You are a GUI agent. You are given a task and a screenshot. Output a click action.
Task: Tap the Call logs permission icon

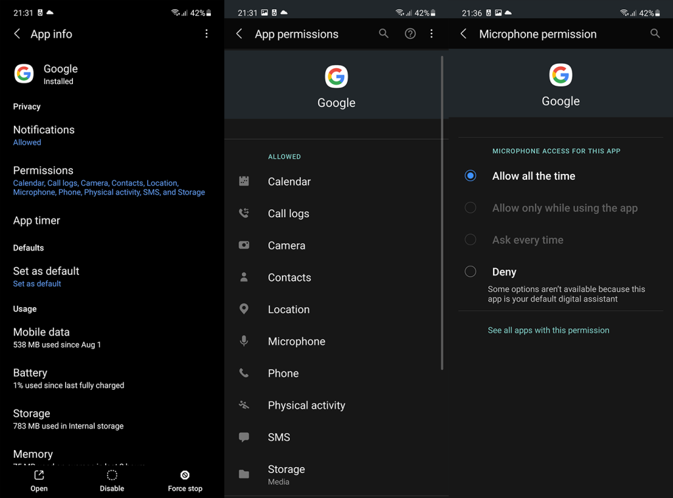[244, 213]
